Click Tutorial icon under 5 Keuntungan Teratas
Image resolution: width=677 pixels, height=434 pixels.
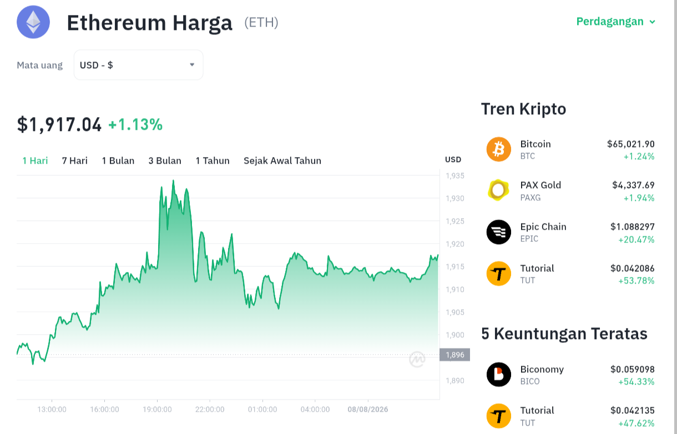pyautogui.click(x=498, y=416)
